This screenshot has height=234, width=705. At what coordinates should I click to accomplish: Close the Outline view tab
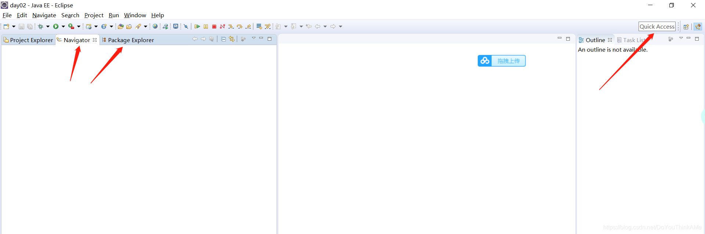pos(610,40)
